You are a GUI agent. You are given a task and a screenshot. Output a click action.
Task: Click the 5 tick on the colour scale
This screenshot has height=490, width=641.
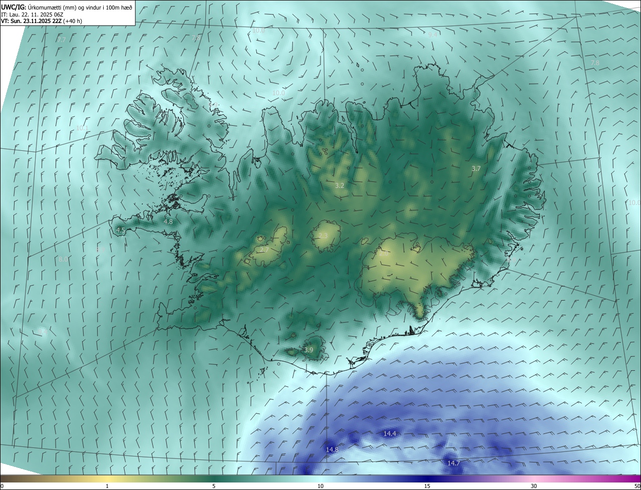[214, 486]
